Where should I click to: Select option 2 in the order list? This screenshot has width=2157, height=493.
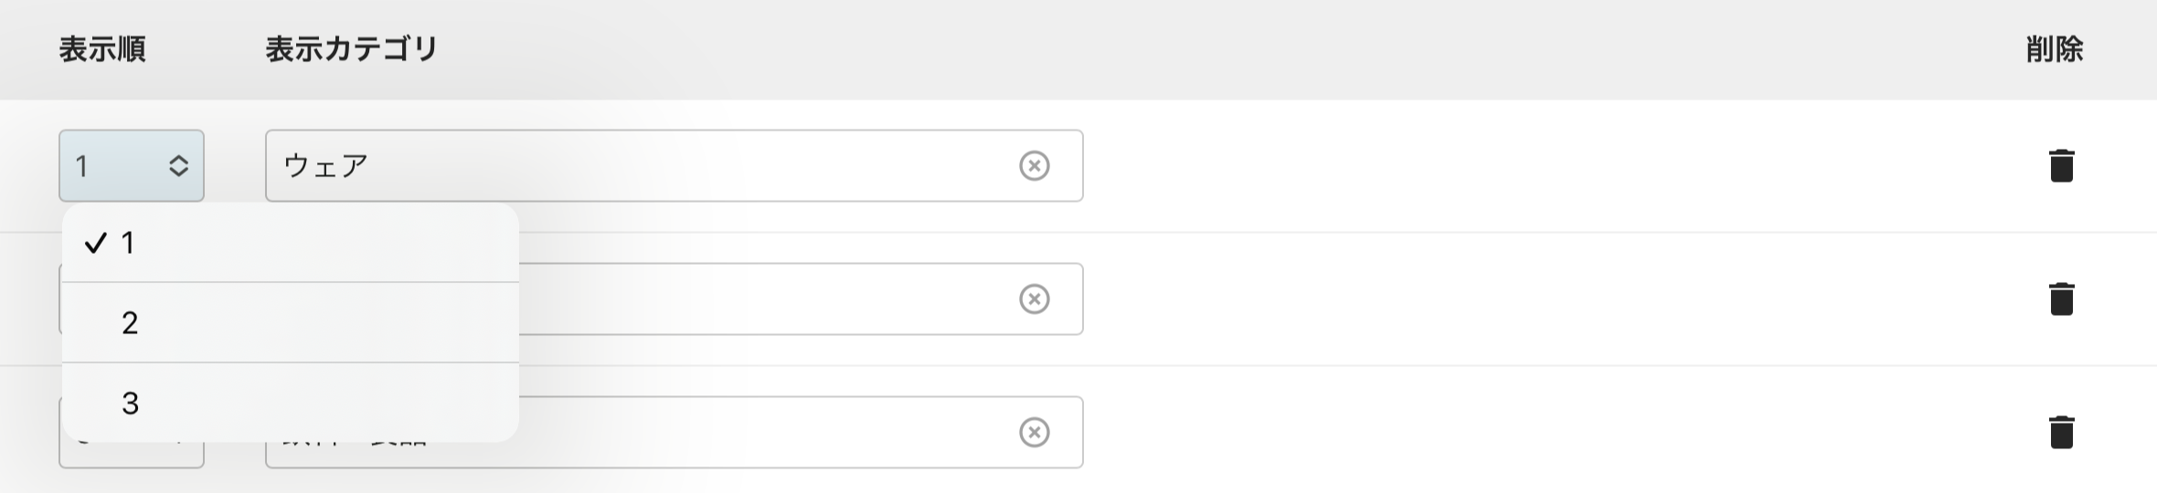click(290, 323)
